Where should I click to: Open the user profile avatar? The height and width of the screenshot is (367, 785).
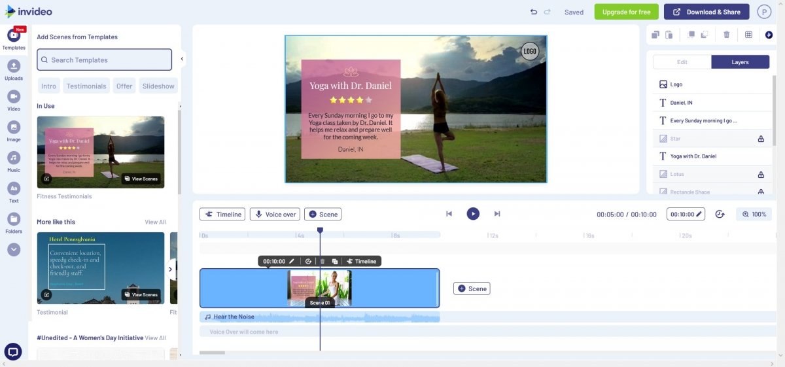pos(764,12)
